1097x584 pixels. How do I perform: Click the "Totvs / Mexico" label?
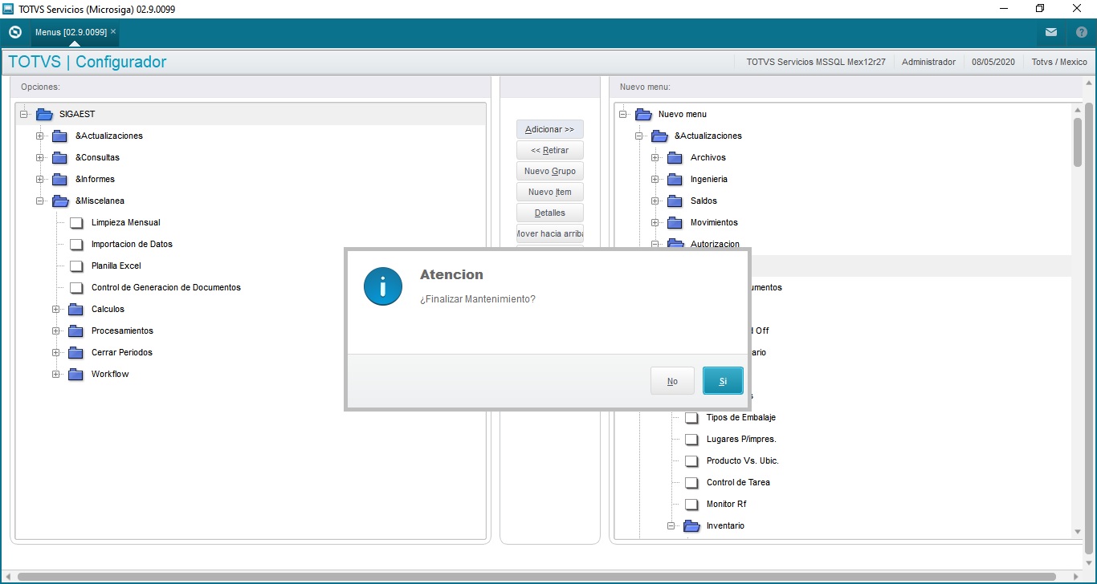pos(1059,62)
